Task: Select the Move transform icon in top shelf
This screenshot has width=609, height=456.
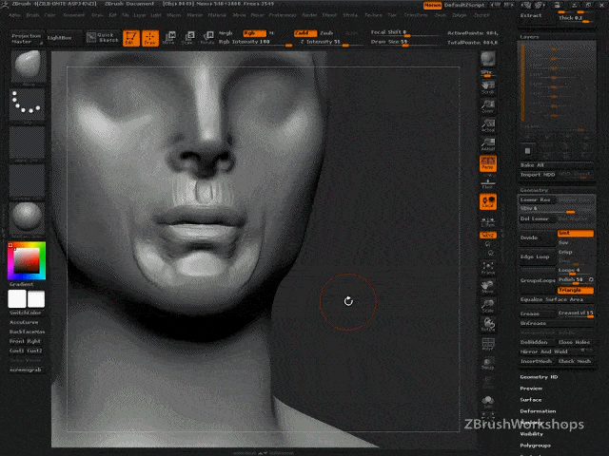Action: tap(169, 38)
